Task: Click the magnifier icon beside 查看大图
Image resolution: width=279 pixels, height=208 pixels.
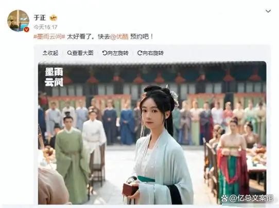Action: pyautogui.click(x=69, y=53)
